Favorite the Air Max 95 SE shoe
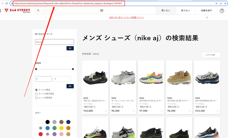 190,111
